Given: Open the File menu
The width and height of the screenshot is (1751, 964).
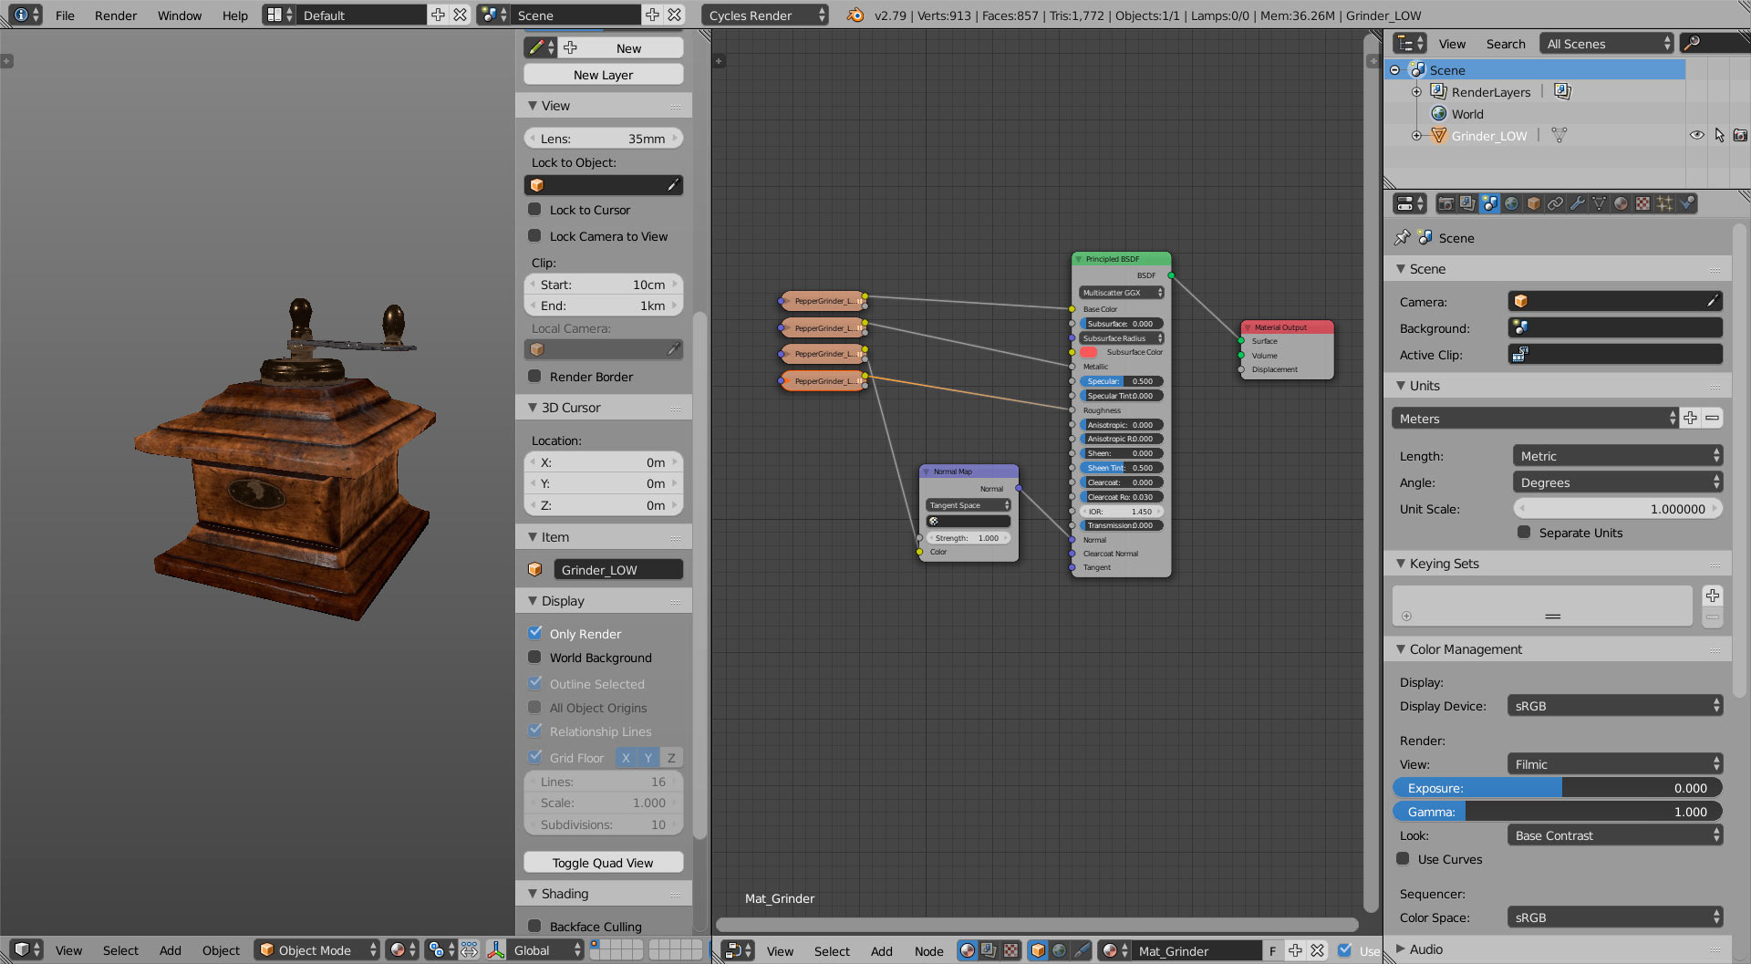Looking at the screenshot, I should [65, 16].
